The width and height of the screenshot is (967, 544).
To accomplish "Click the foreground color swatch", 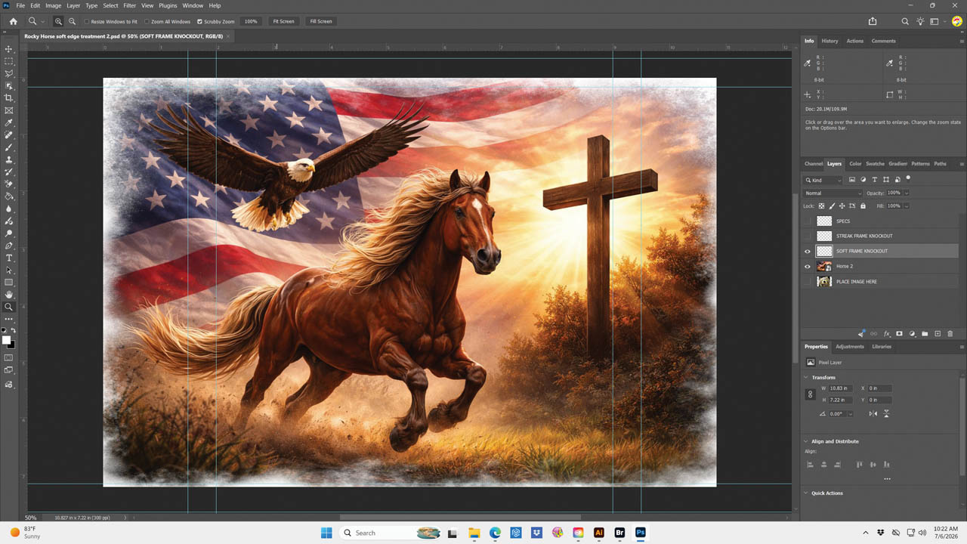I will click(x=7, y=340).
